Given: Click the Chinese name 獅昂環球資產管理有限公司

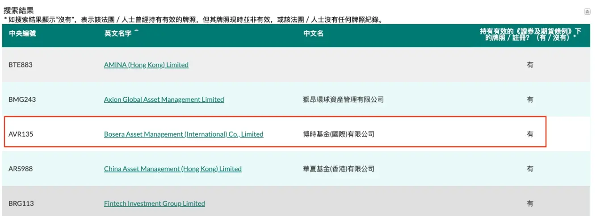Looking at the screenshot, I should 343,100.
